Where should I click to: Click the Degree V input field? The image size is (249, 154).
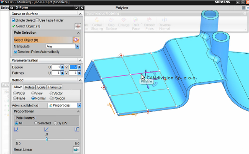(73, 67)
